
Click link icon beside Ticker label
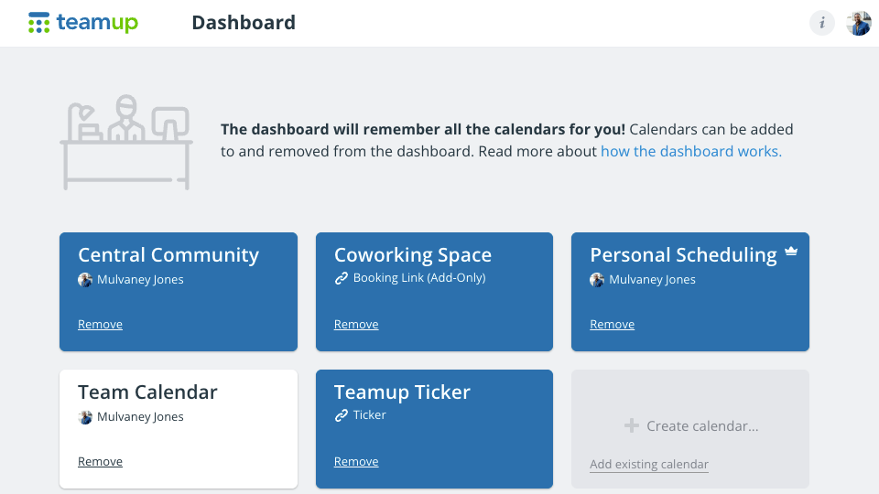pos(342,415)
